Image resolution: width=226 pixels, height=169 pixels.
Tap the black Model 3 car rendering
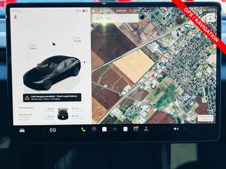pyautogui.click(x=52, y=72)
